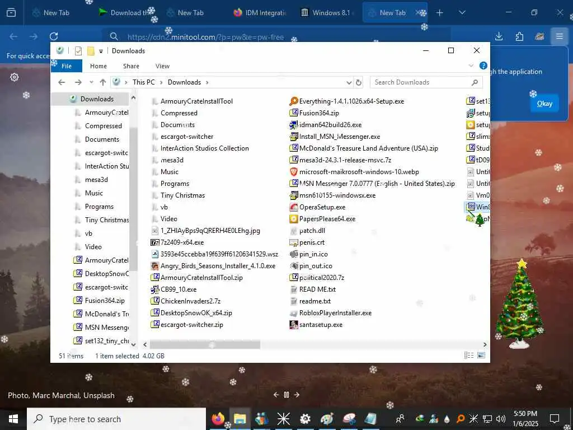The width and height of the screenshot is (573, 430).
Task: Select Compressed folder in navigation pane
Action: click(x=104, y=126)
